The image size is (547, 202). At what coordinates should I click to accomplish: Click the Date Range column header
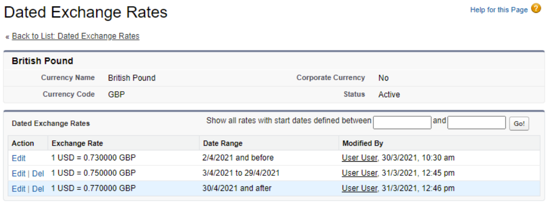pyautogui.click(x=223, y=143)
